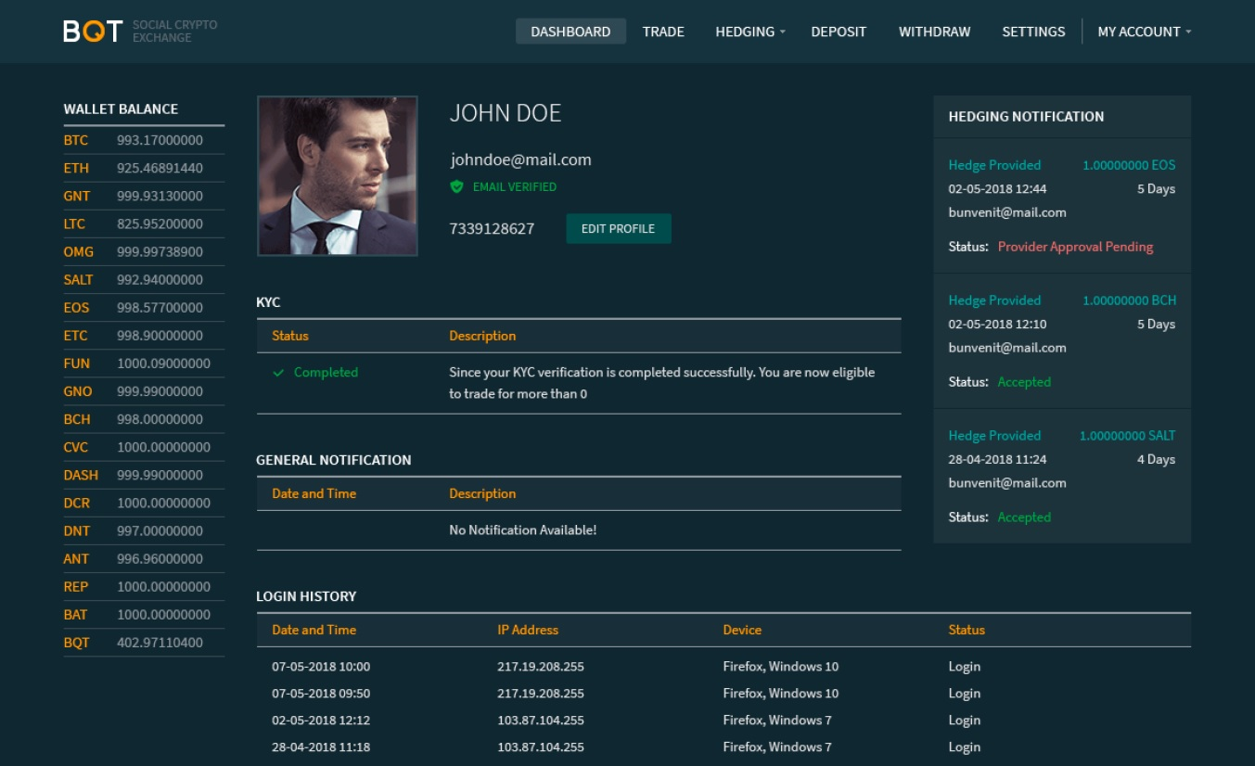The image size is (1255, 766).
Task: Open the Deposit page
Action: pyautogui.click(x=839, y=32)
